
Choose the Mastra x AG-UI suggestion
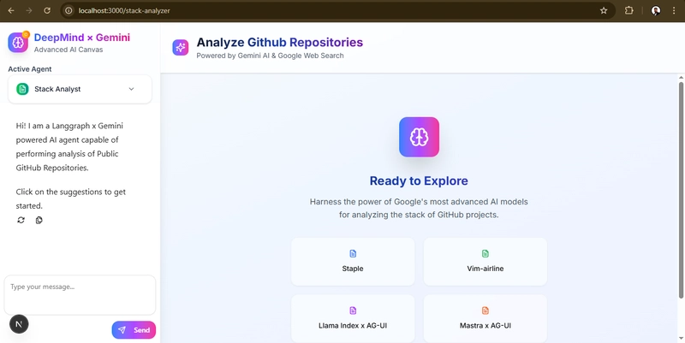485,318
